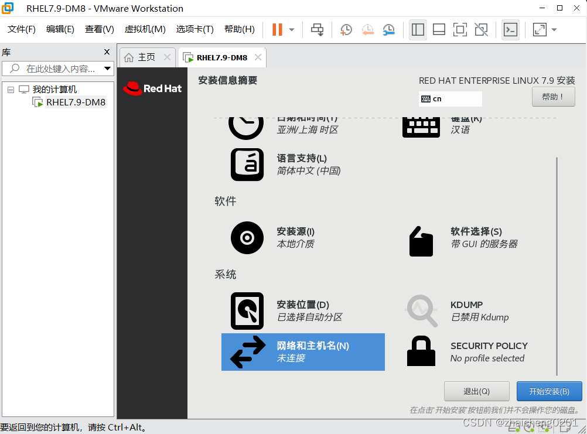Screen dimensions: 587x434
Task: Click the 带 GUI 的服务器 text
Action: coord(484,244)
